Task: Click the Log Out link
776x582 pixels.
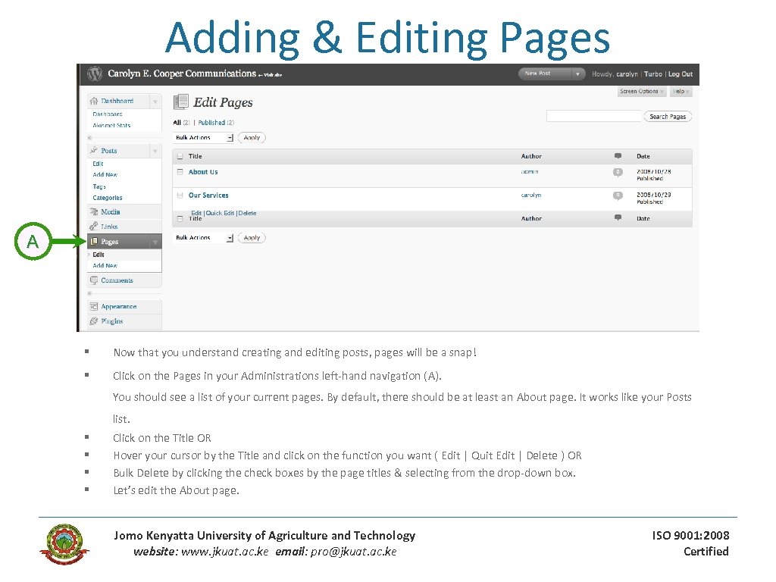Action: point(681,74)
